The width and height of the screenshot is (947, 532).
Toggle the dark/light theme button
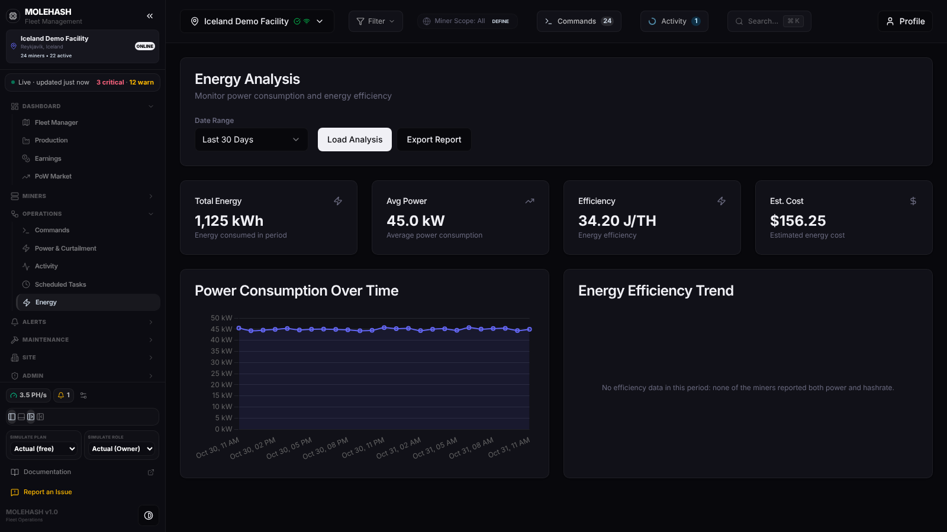(149, 515)
